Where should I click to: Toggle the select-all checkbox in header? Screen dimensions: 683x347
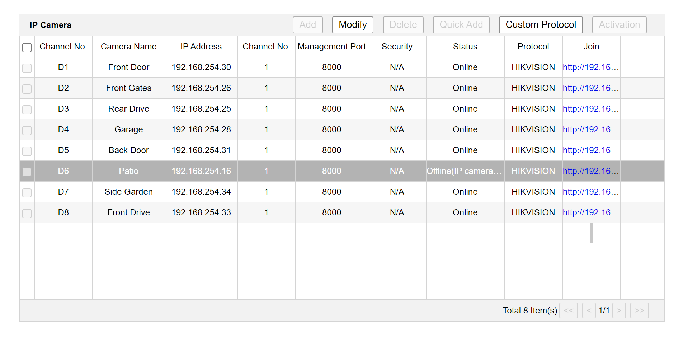[x=27, y=47]
